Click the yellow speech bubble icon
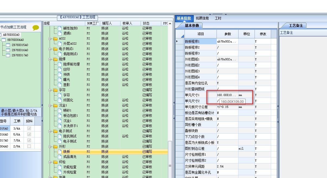Image resolution: width=327 pixels, height=178 pixels. coord(36,28)
